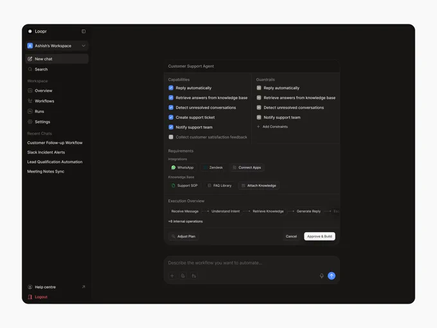Screen dimensions: 437x328
Task: Uncheck Retrieve answers from knowledge base capability
Action: (x=171, y=98)
